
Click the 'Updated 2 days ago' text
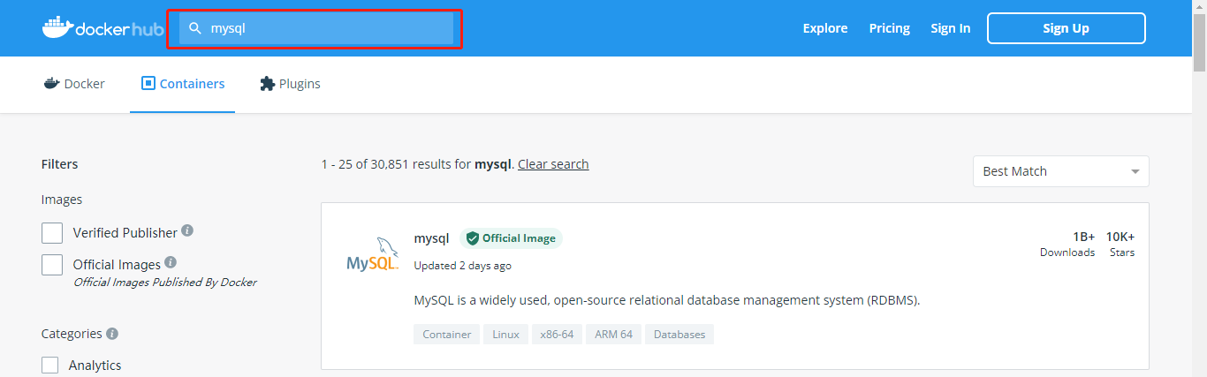tap(462, 266)
